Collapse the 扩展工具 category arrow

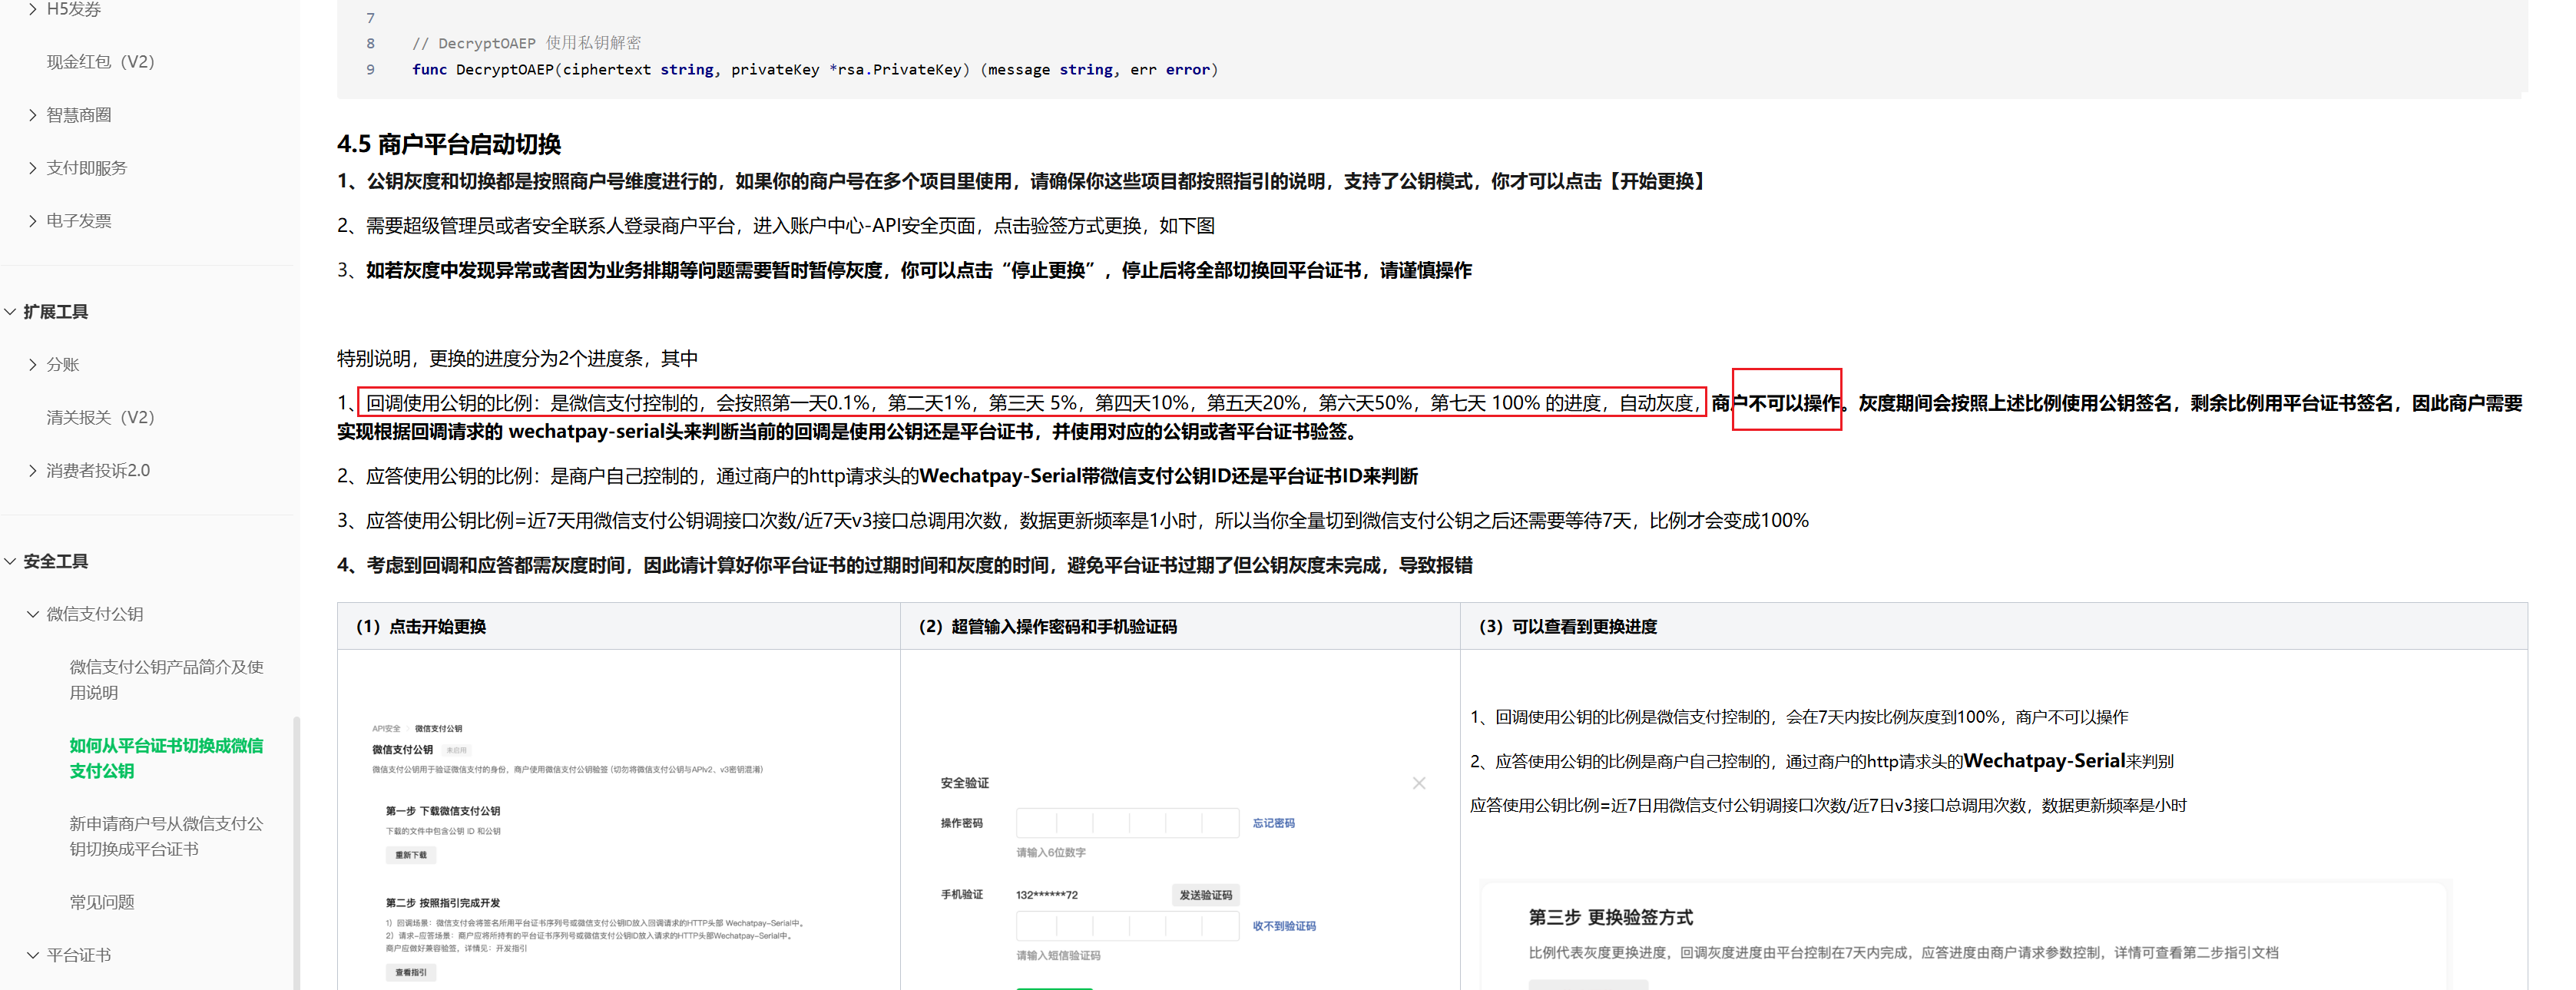click(10, 312)
